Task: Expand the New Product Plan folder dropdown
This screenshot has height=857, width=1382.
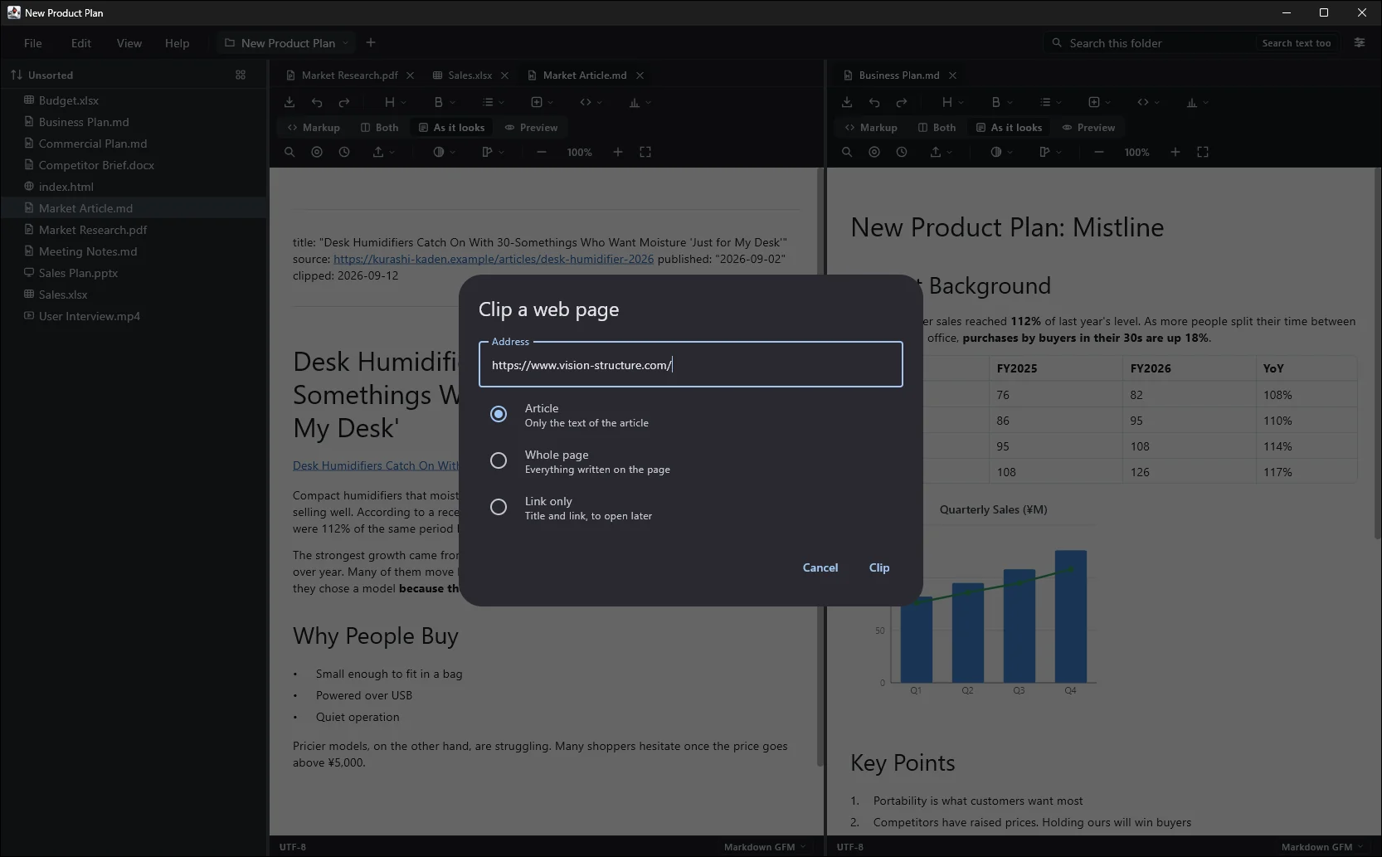Action: tap(345, 43)
